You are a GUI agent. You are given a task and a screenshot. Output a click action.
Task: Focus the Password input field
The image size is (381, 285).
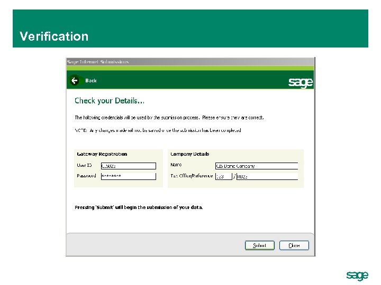point(129,176)
